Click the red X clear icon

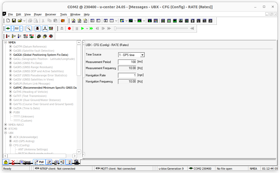pyautogui.click(x=13, y=162)
